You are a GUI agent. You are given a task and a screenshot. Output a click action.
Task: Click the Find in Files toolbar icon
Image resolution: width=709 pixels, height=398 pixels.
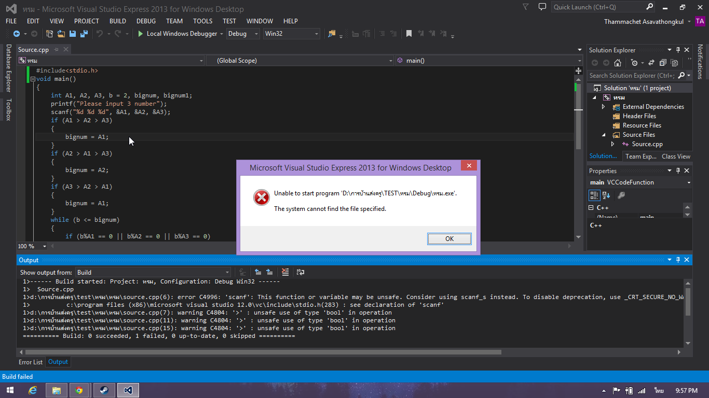point(332,34)
